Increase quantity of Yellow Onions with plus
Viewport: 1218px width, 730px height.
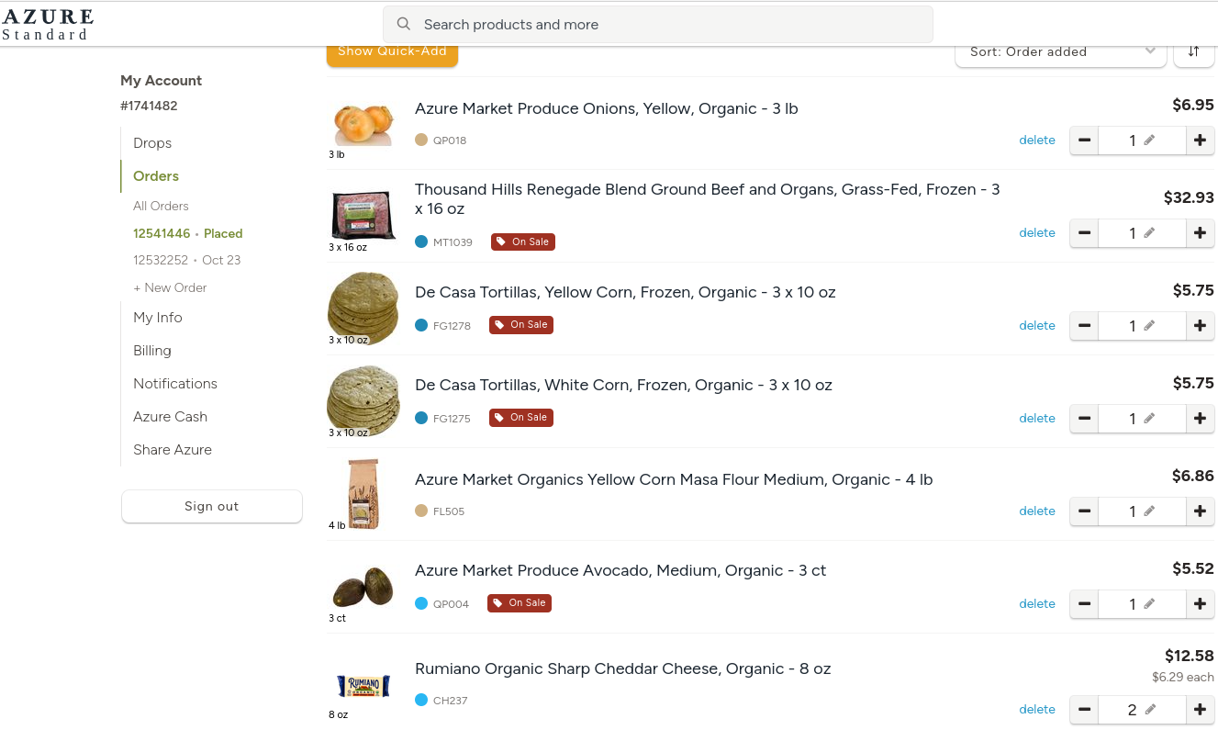pos(1200,140)
